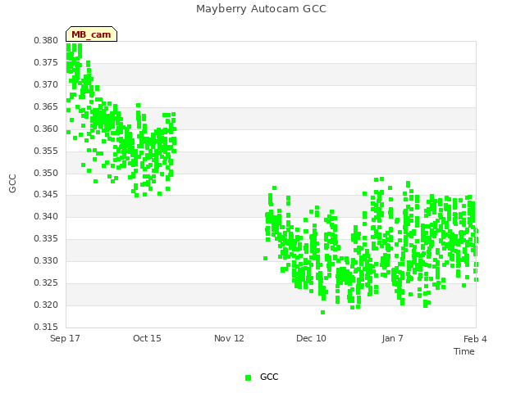Viewport: 525px width, 393px height.
Task: Click the 0.330 y-axis tick label
Action: point(46,260)
